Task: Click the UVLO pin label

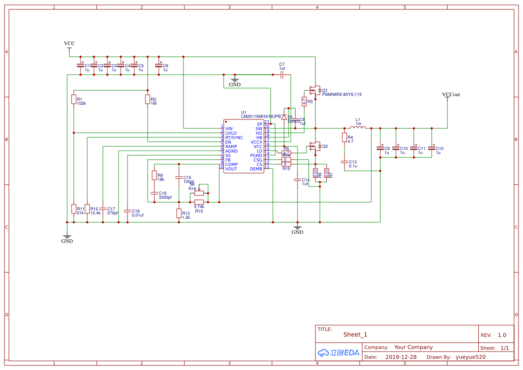Action: [231, 133]
